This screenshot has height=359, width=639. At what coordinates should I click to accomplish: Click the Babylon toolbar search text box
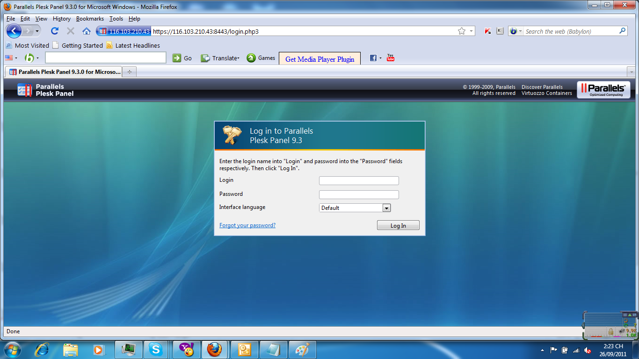(x=106, y=58)
